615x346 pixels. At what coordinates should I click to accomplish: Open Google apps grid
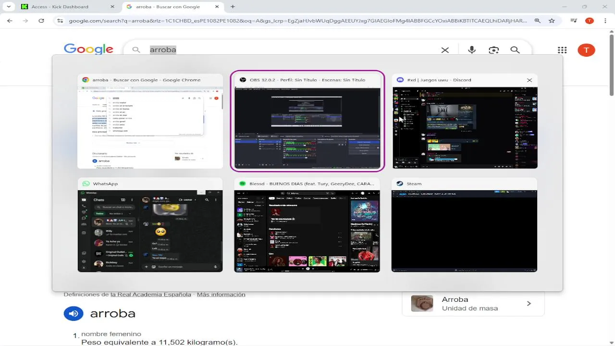(x=562, y=50)
